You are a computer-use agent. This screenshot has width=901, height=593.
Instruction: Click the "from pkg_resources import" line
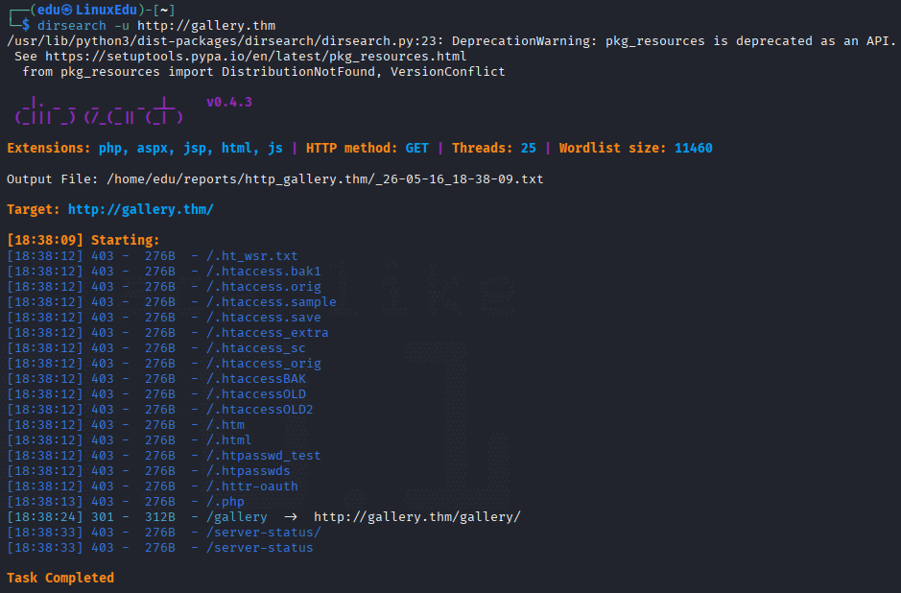[264, 72]
